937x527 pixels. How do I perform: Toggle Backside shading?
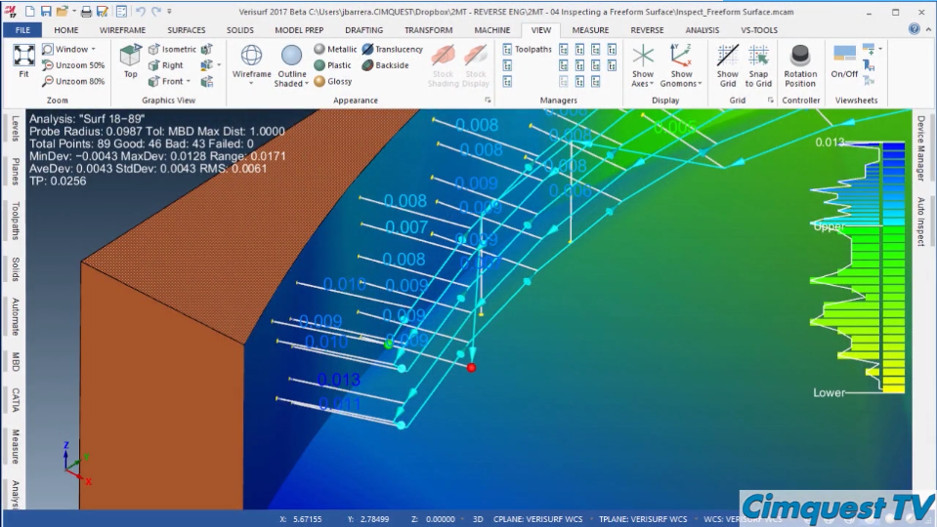[385, 65]
